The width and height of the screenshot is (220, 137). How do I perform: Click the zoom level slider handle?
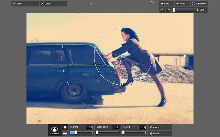[x=174, y=10]
